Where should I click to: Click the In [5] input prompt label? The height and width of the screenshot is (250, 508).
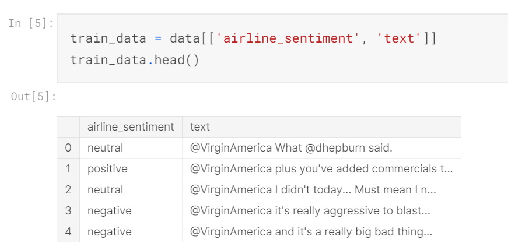click(31, 23)
